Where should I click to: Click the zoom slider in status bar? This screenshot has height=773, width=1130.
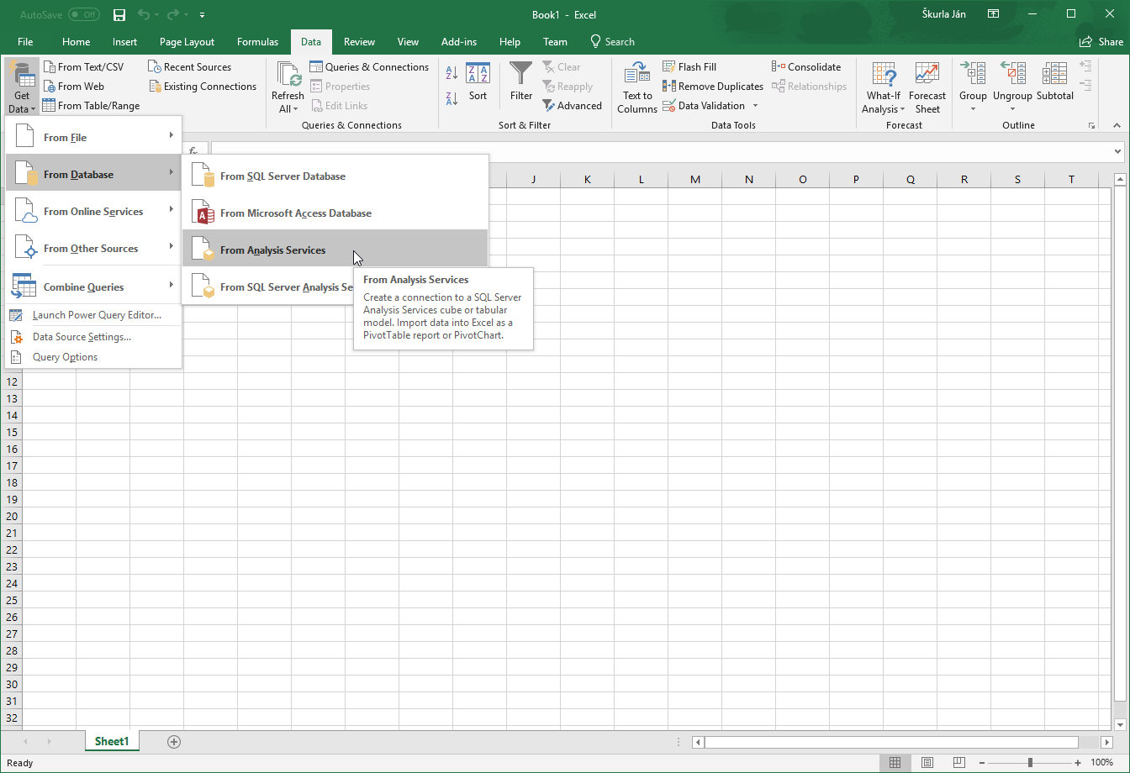[1030, 763]
